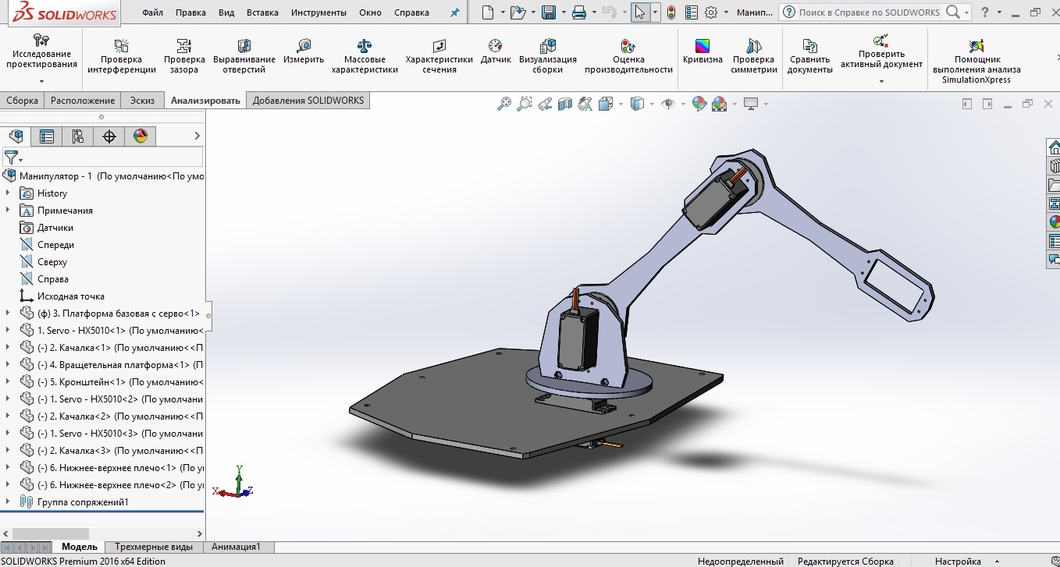This screenshot has height=567, width=1060.
Task: Pin the menu bar with pushpin
Action: click(x=455, y=13)
